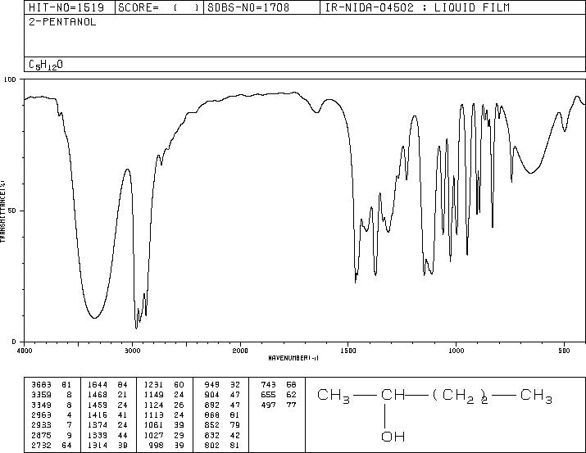Screen dimensions: 586x453
Task: Click peak table entry 1061
Action: (154, 425)
